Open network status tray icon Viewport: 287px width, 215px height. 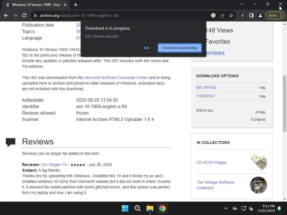(244, 208)
